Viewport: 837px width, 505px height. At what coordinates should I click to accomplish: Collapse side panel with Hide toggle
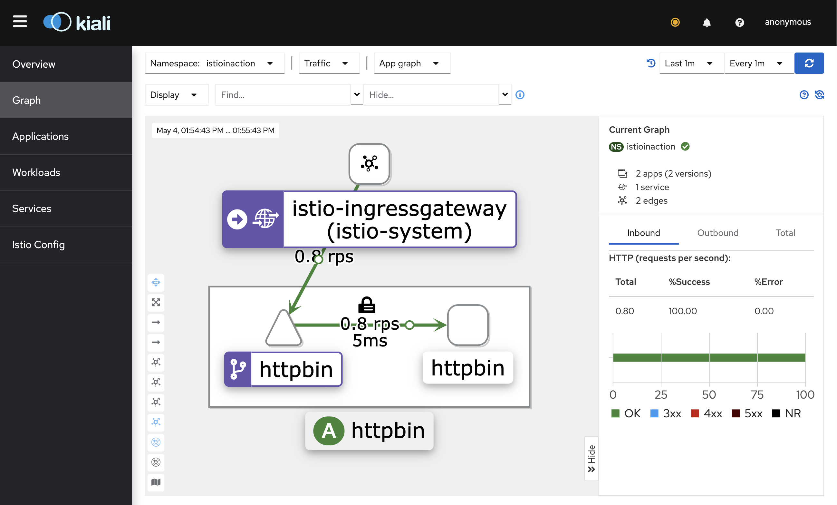tap(592, 459)
